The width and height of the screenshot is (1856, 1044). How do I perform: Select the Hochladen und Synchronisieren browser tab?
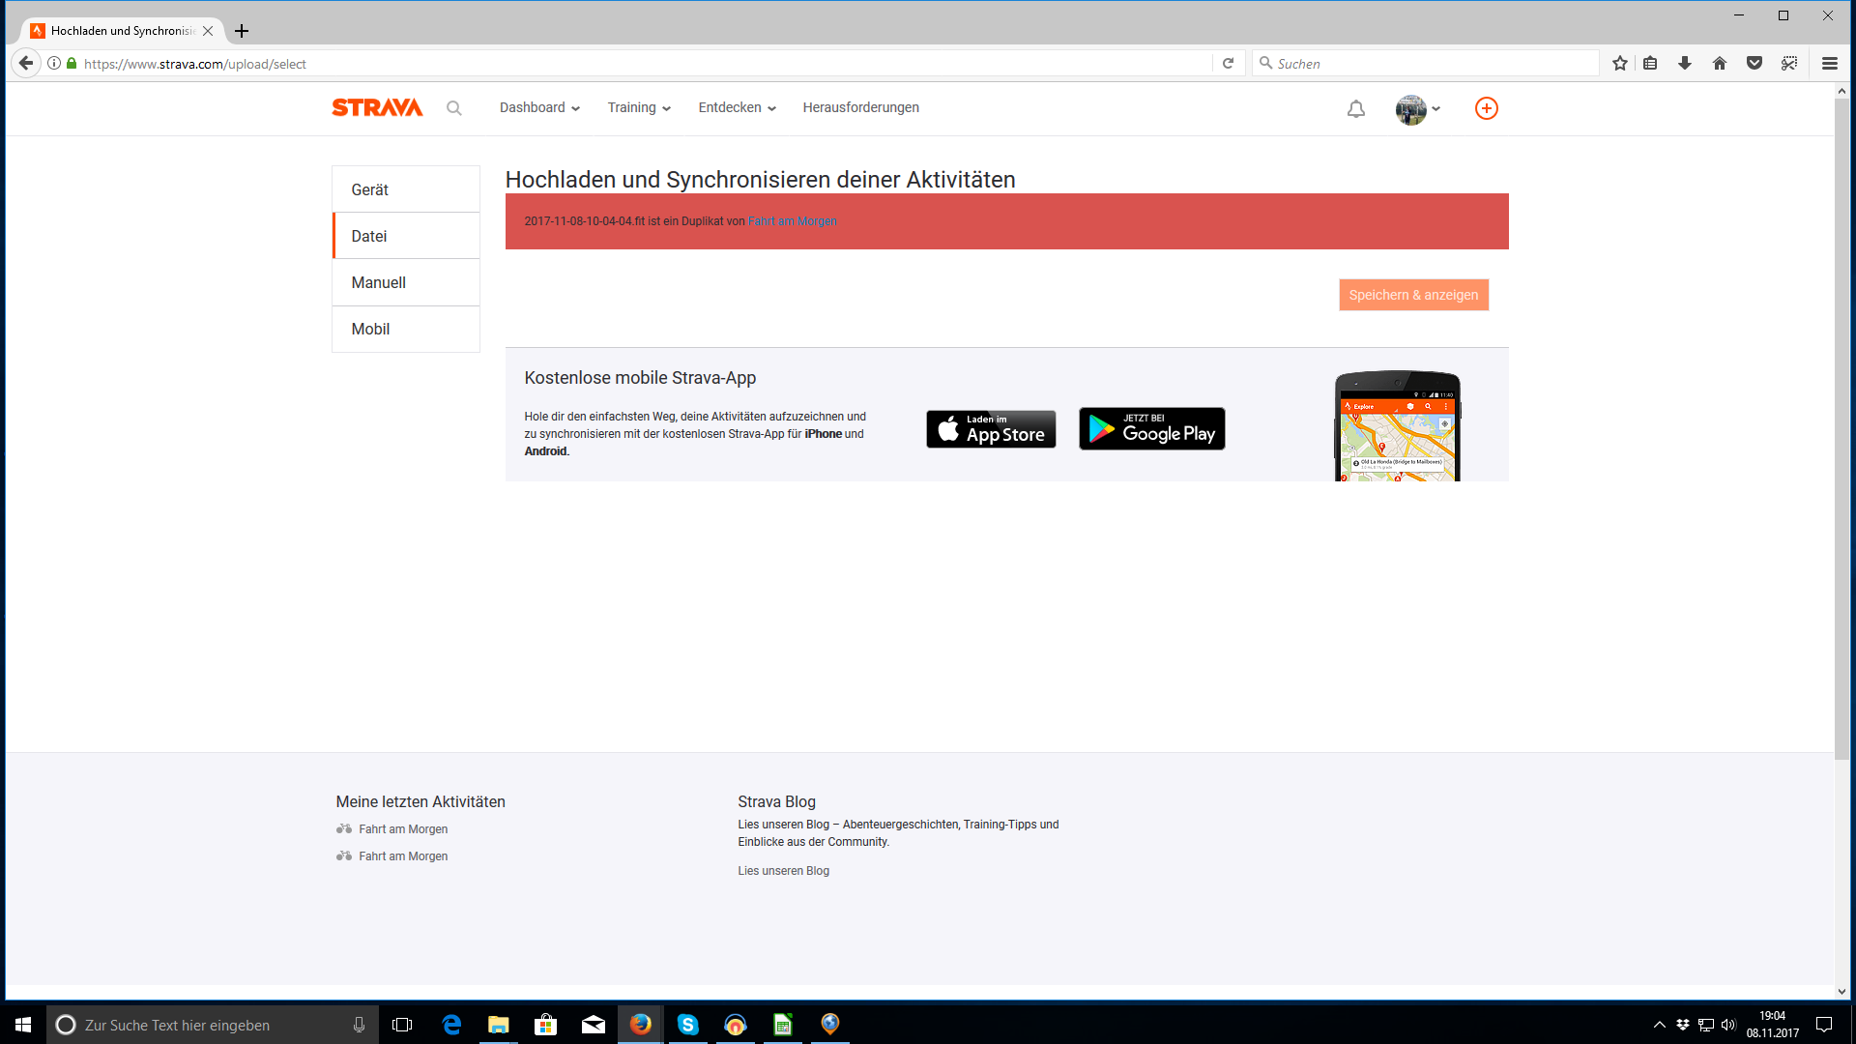(x=123, y=31)
